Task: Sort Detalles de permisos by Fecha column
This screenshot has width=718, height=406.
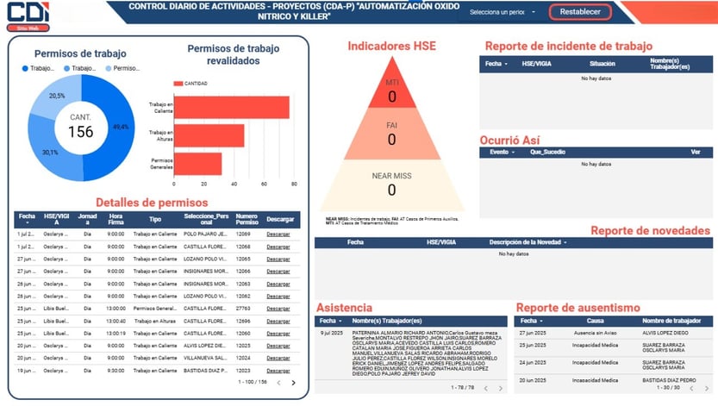Action: coord(27,219)
